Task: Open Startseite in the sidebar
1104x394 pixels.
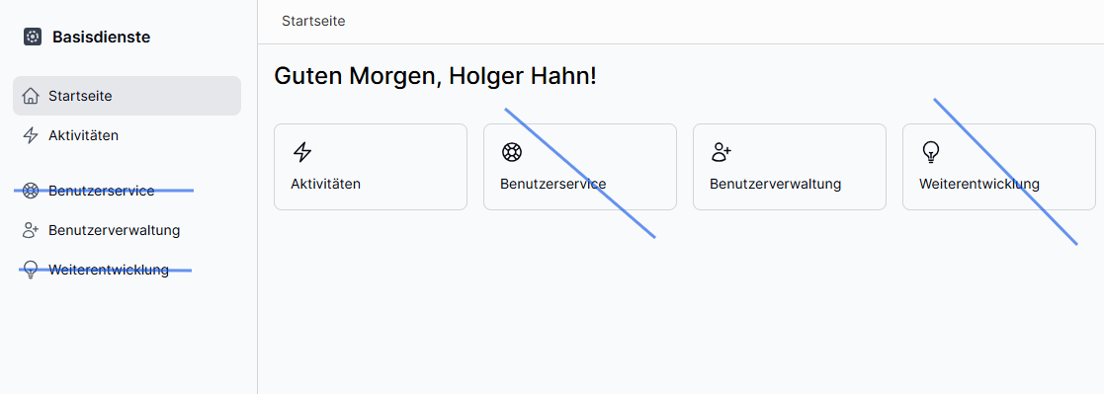Action: click(127, 96)
